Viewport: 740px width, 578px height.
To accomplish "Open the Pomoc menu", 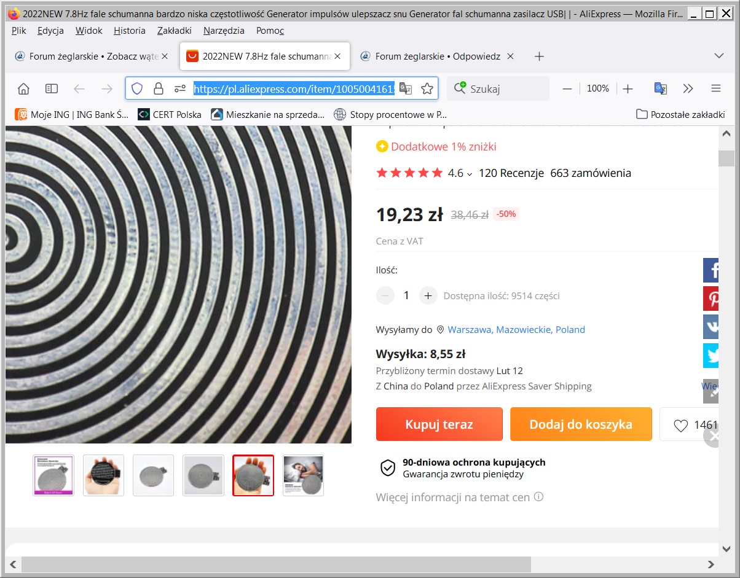I will point(270,30).
